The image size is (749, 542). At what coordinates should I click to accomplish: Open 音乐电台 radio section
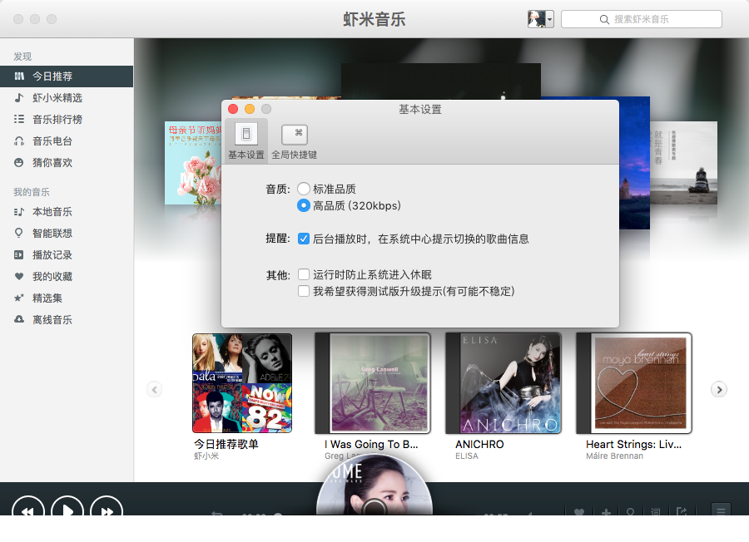click(67, 141)
